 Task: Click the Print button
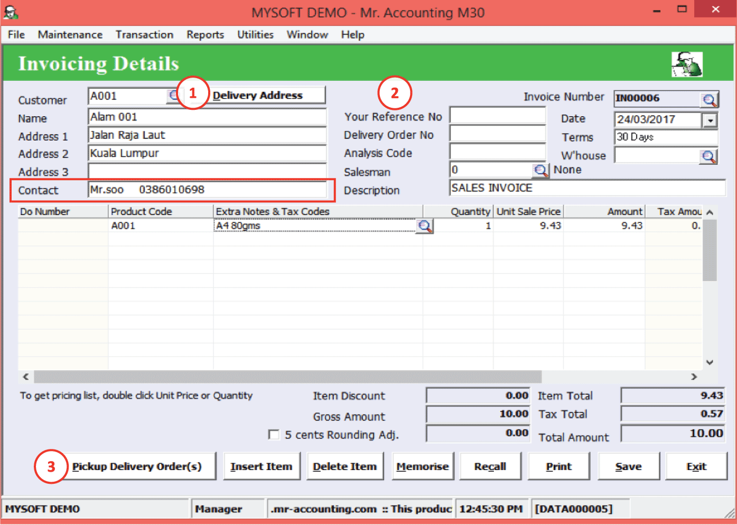(558, 466)
